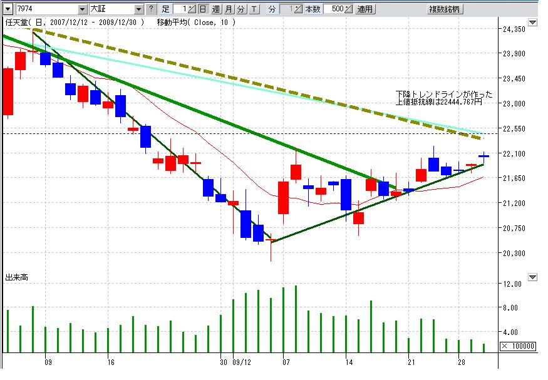Click the ×100000 volume scale label
This screenshot has height=380, width=548.
[x=517, y=346]
